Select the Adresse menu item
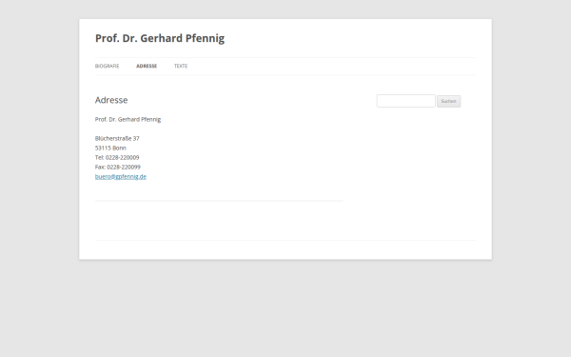The height and width of the screenshot is (357, 571). point(147,66)
